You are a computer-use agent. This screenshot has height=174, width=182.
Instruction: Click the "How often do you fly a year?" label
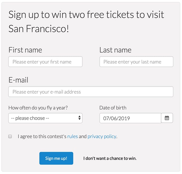click(x=38, y=108)
